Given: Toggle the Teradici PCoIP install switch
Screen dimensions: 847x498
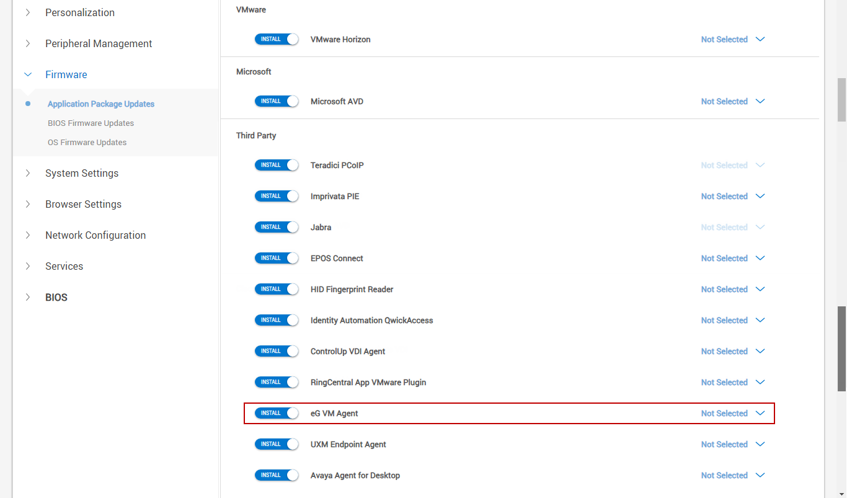Looking at the screenshot, I should pos(277,165).
